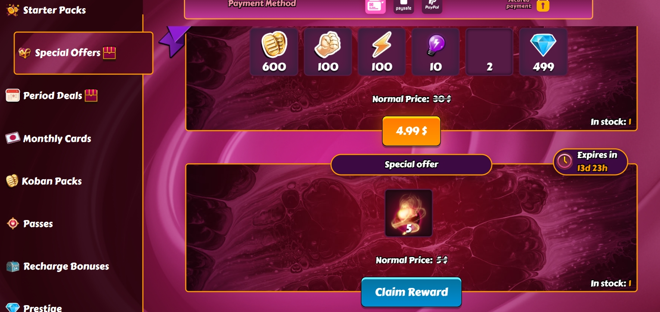Click the lightning bolt energy reward icon

pyautogui.click(x=382, y=52)
